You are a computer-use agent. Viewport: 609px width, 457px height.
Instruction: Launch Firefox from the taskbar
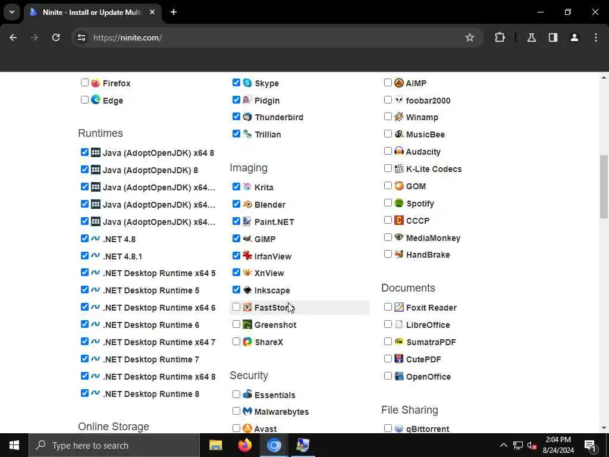pyautogui.click(x=244, y=445)
